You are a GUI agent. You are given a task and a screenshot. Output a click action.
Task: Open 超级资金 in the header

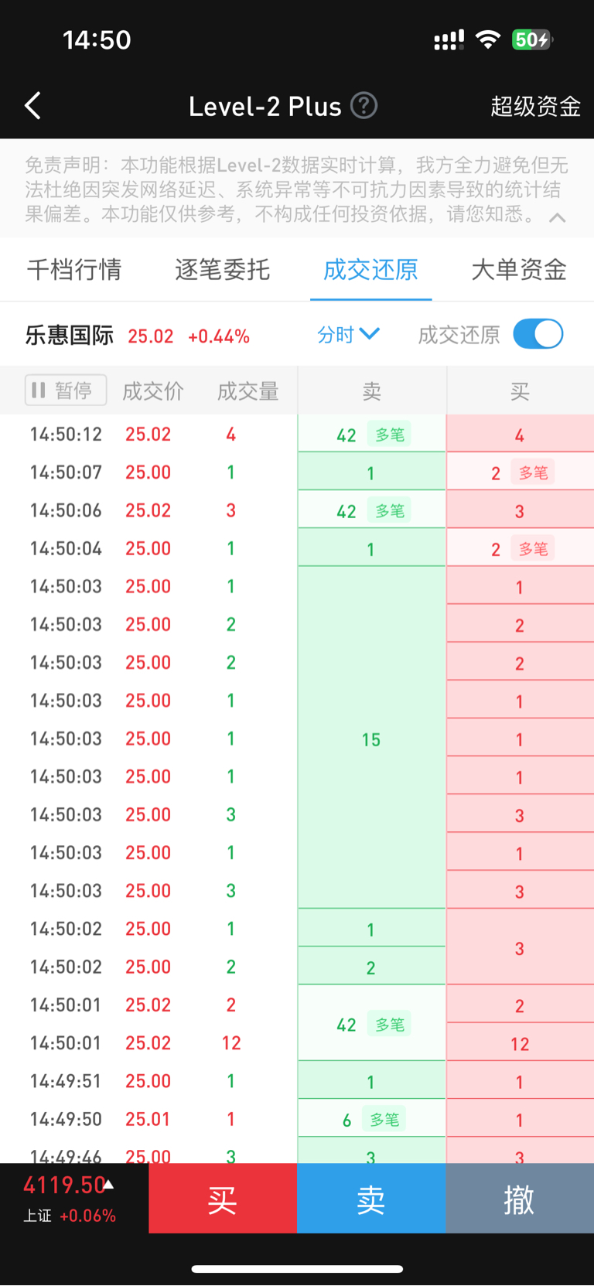535,106
